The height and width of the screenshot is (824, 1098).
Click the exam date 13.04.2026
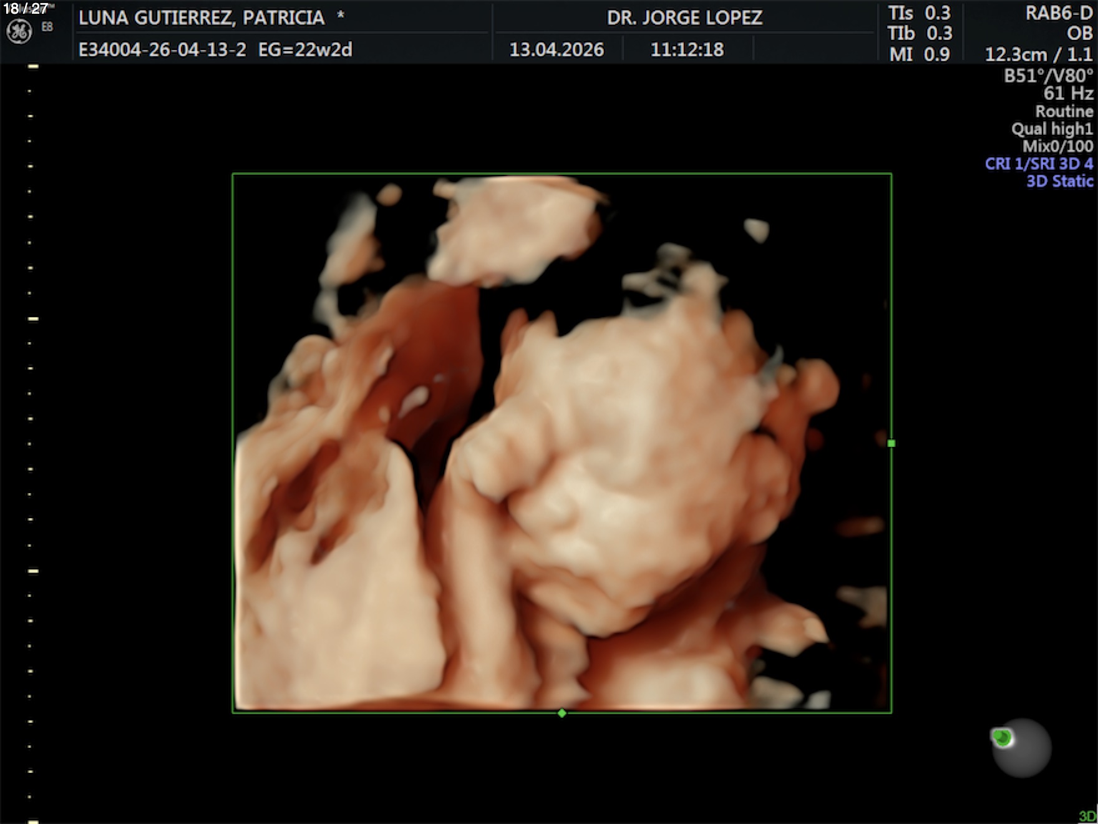pyautogui.click(x=556, y=49)
